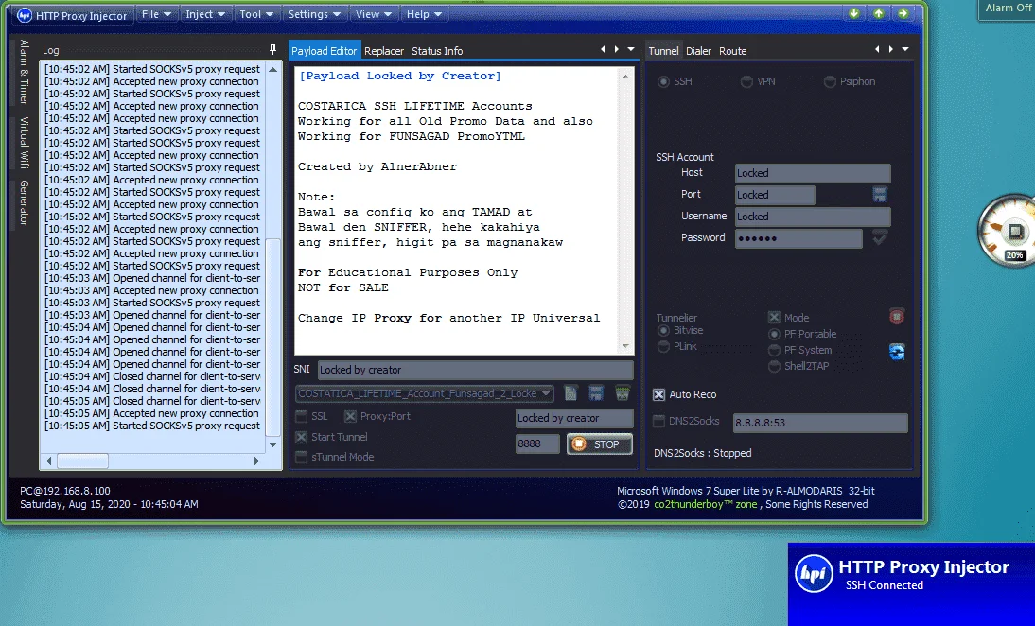This screenshot has width=1035, height=626.
Task: Click the red alarm icon near Mode
Action: click(x=896, y=317)
